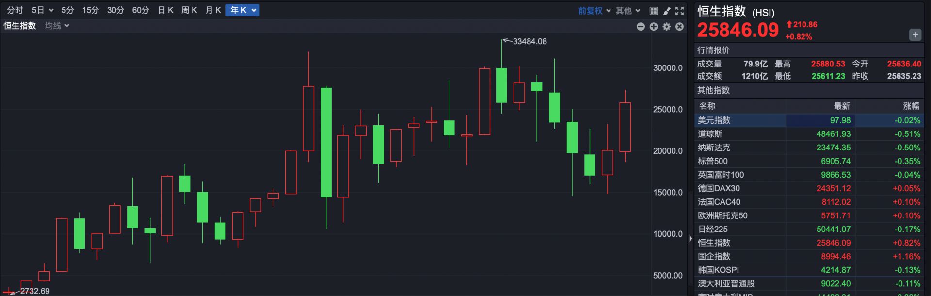Click the 昨收 value 25635.23
This screenshot has width=931, height=296.
(x=904, y=76)
